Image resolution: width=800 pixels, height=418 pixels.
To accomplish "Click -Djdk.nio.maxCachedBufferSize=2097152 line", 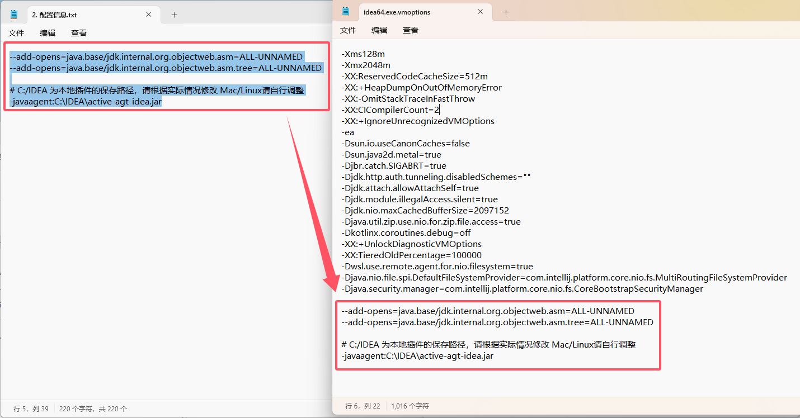I will (x=425, y=211).
